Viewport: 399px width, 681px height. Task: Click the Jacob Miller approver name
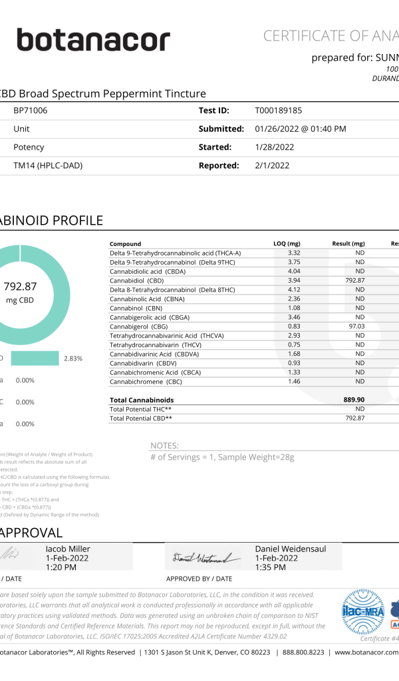coord(68,549)
